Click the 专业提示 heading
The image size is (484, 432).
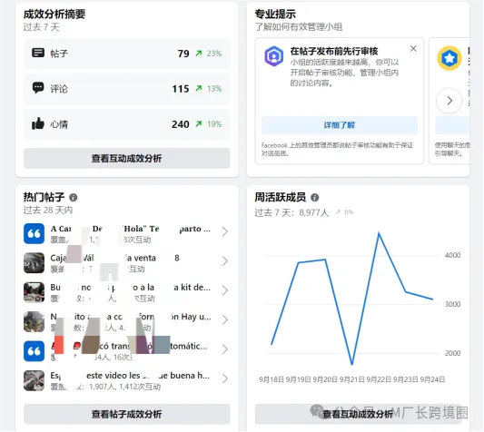(x=275, y=14)
